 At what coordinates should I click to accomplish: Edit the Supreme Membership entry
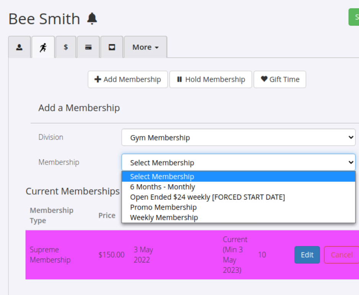pyautogui.click(x=307, y=255)
